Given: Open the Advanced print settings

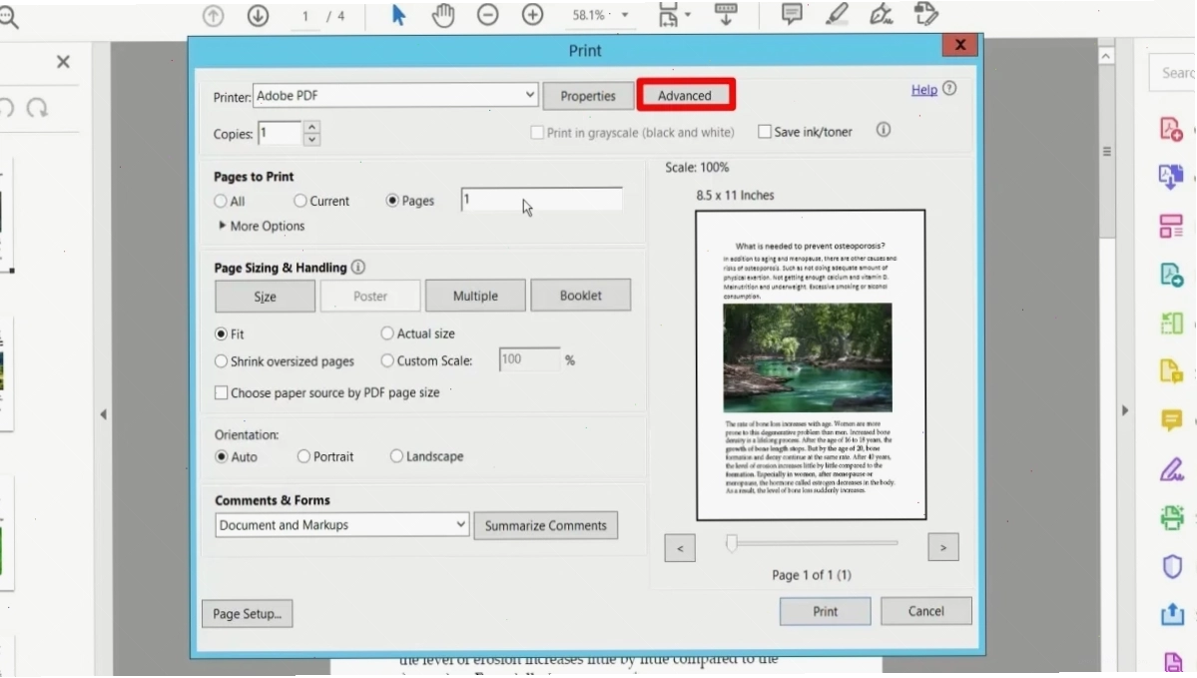Looking at the screenshot, I should (x=685, y=95).
